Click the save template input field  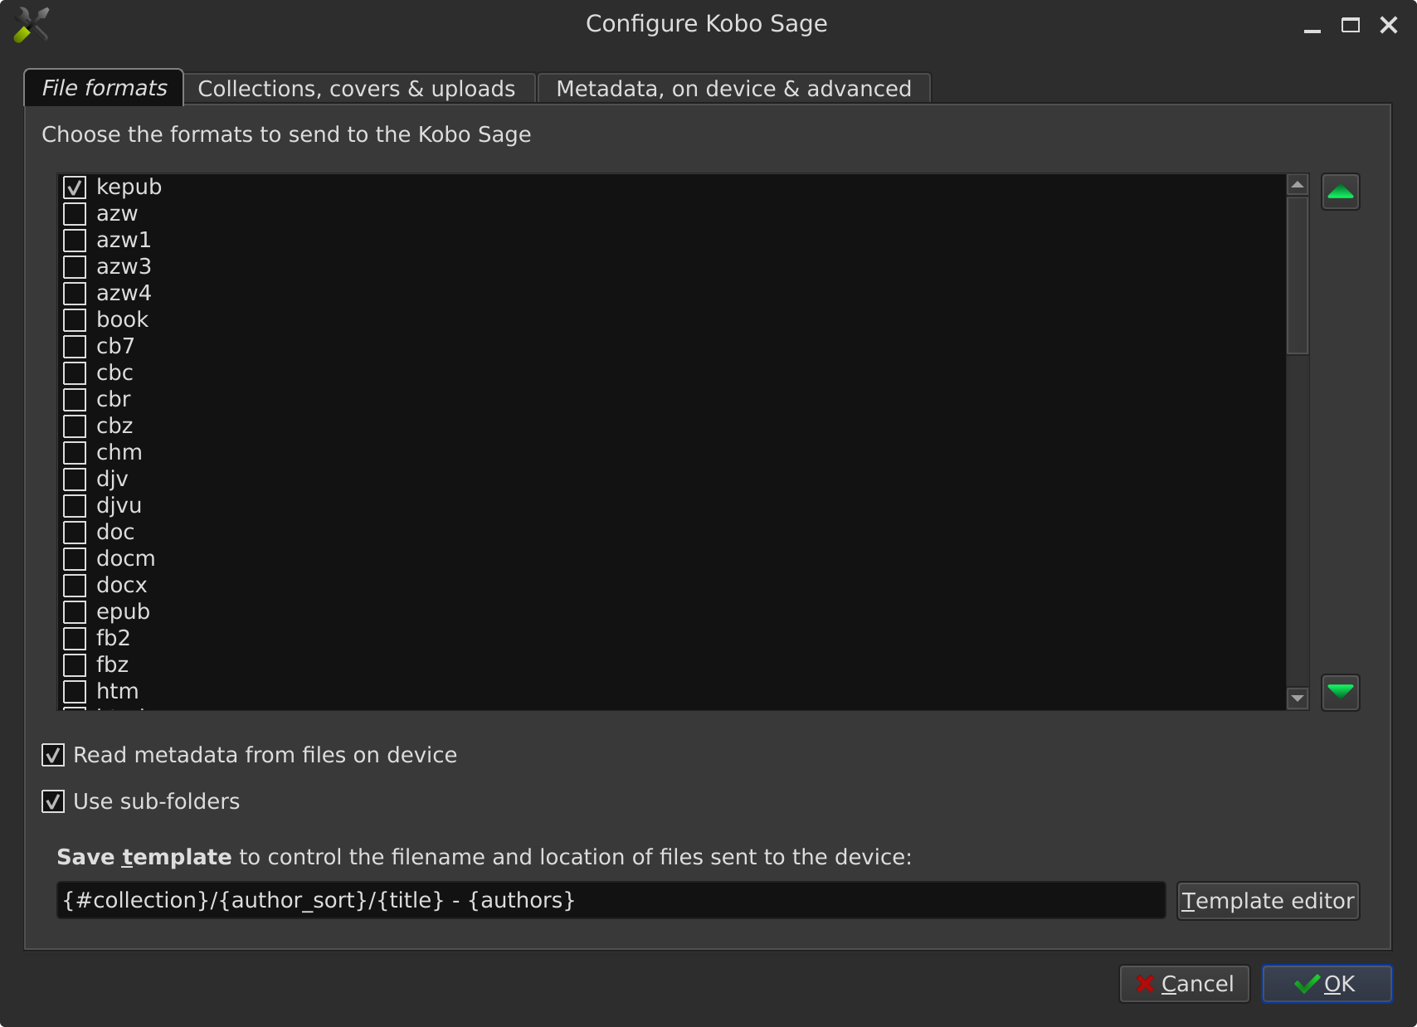611,900
